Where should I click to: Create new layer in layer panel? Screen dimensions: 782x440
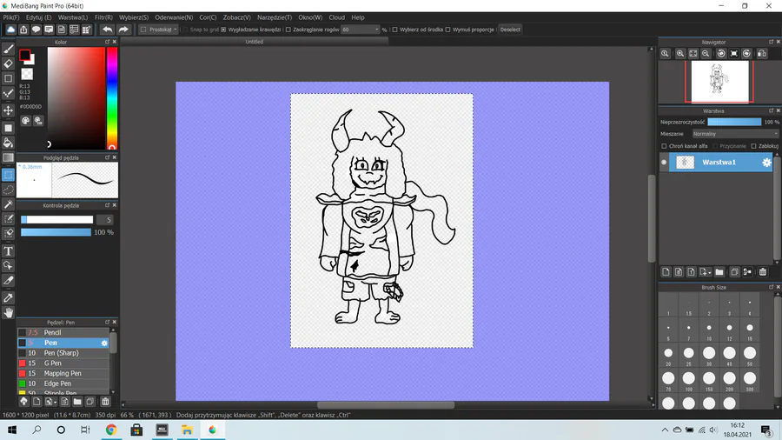coord(666,272)
